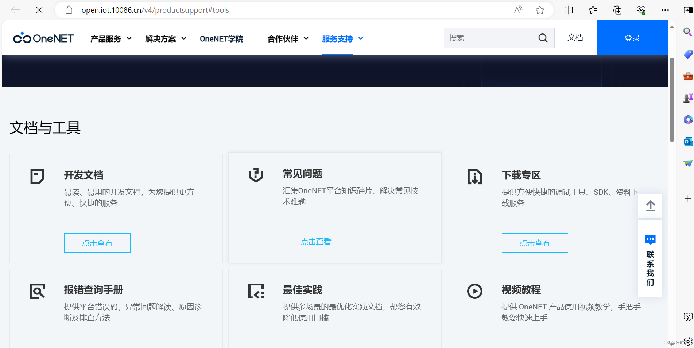Screen dimensions: 694x348
Task: Click the 最佳实践 code bracket icon
Action: pos(256,291)
